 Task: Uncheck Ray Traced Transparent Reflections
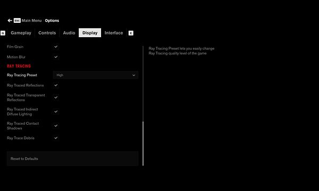coord(56,98)
